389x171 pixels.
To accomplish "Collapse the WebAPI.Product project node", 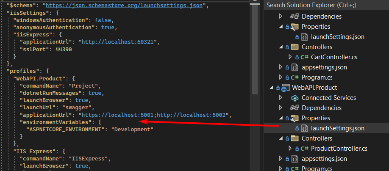I will pyautogui.click(x=271, y=88).
